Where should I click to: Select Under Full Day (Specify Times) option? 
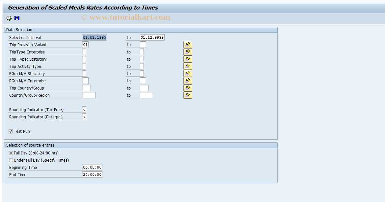11,160
